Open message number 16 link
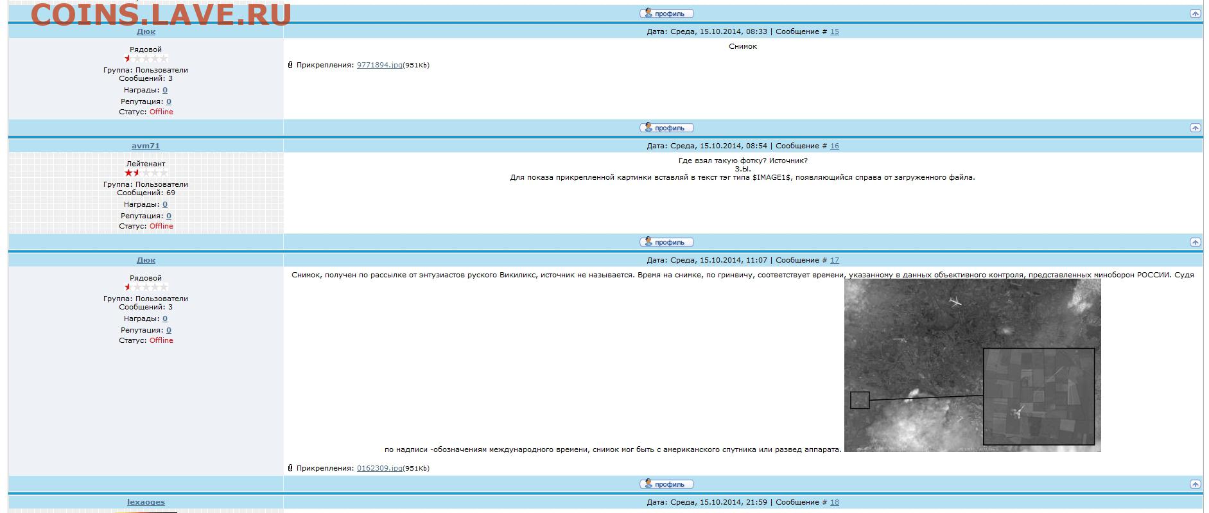 tap(834, 146)
